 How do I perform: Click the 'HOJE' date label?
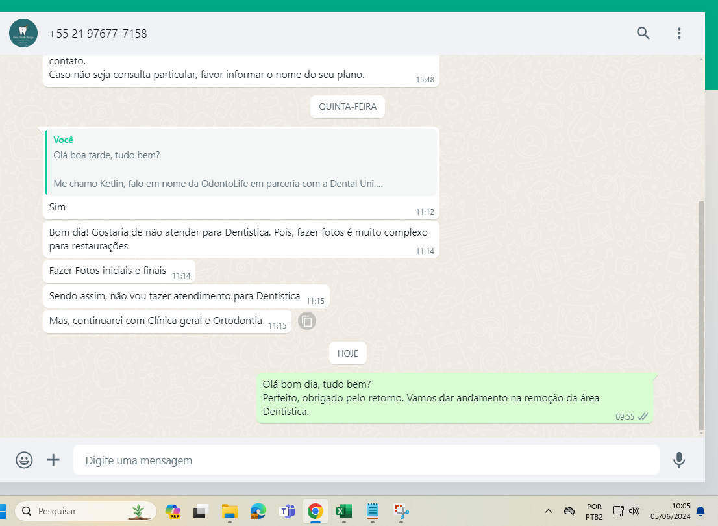(x=347, y=353)
